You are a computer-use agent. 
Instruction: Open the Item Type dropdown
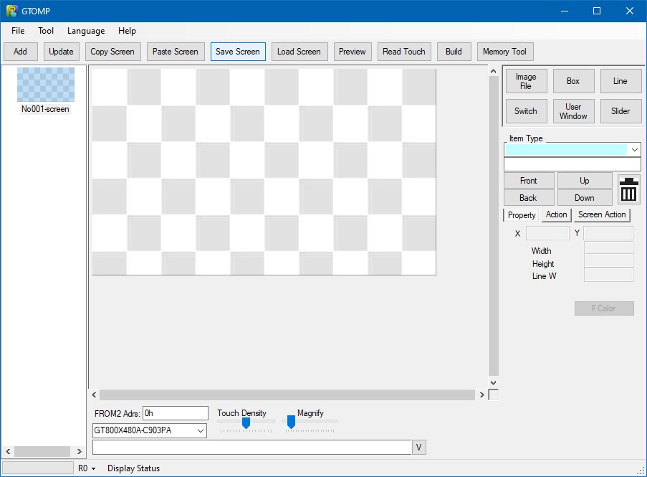point(634,150)
